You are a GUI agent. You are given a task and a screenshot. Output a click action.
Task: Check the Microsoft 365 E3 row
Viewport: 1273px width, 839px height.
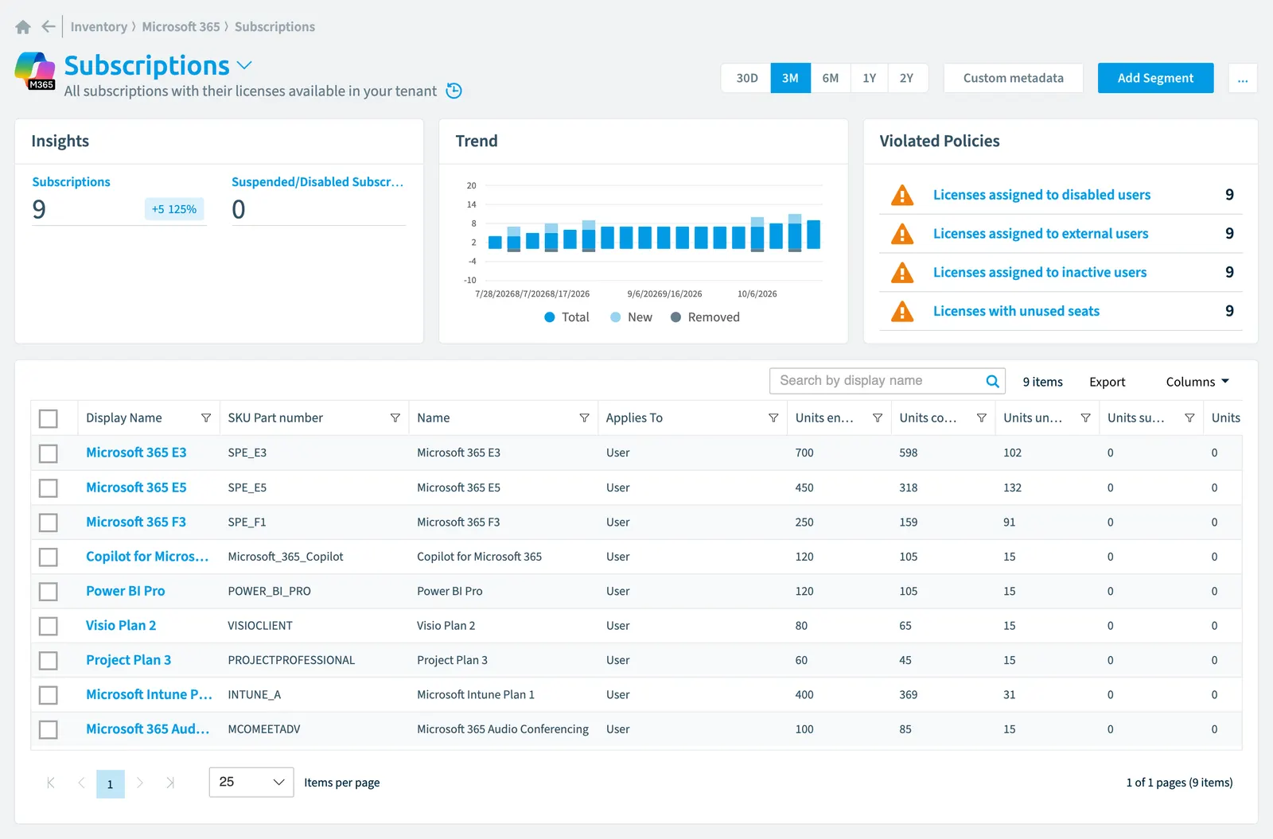click(49, 453)
